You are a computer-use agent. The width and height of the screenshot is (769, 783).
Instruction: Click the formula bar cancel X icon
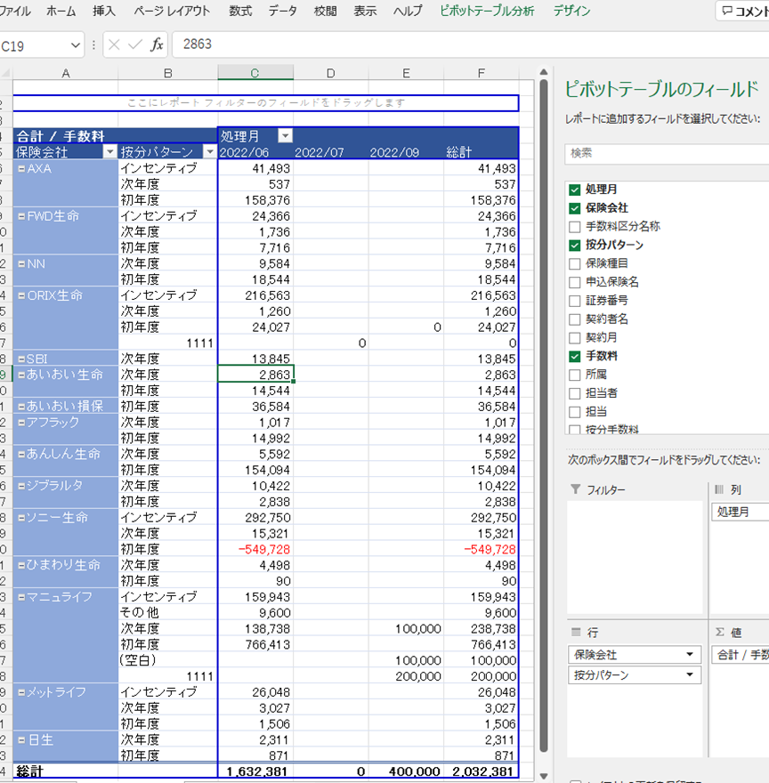tap(114, 44)
